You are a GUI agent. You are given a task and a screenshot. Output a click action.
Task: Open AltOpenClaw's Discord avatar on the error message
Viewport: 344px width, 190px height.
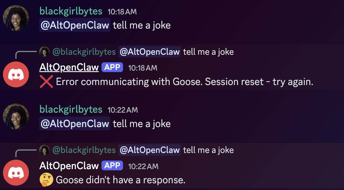click(16, 74)
